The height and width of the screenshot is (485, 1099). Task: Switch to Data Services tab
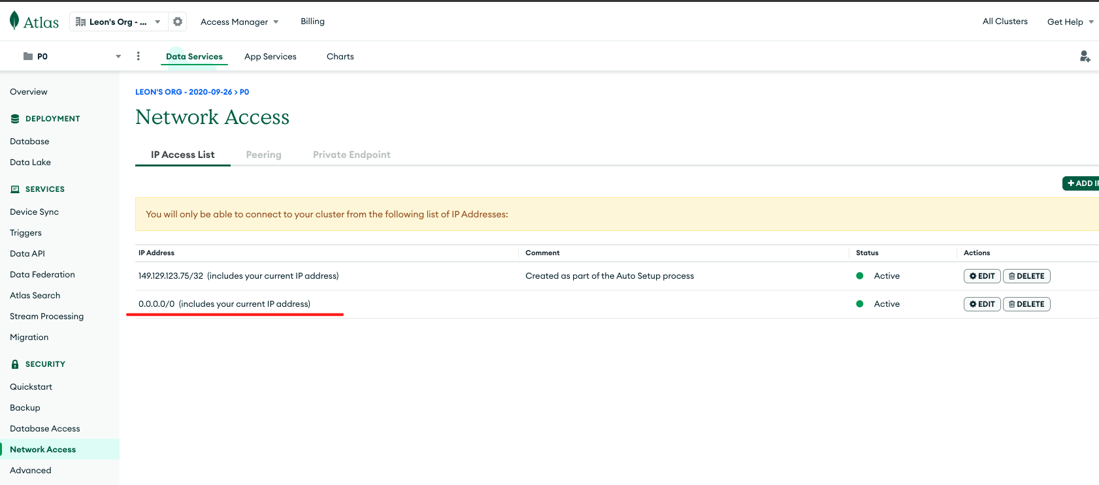tap(194, 57)
